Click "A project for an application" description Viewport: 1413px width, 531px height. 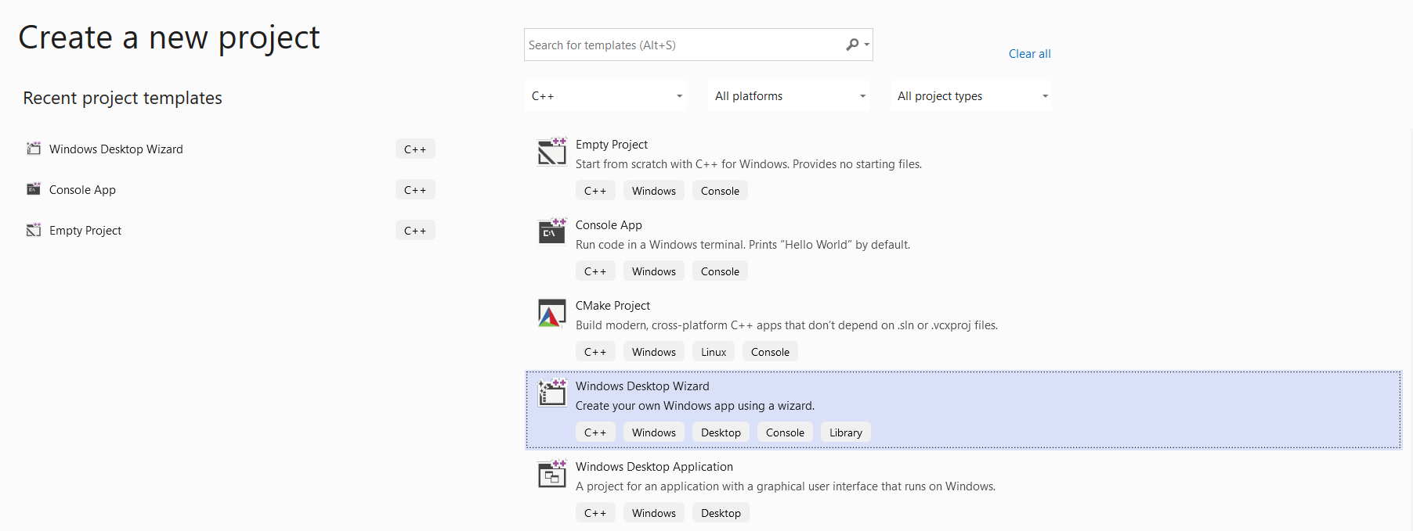pyautogui.click(x=786, y=486)
